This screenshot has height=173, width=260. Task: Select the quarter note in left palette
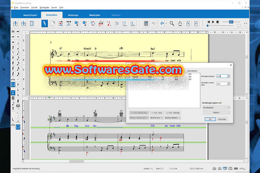[x=18, y=48]
